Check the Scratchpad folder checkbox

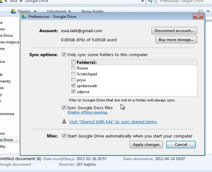(x=73, y=74)
